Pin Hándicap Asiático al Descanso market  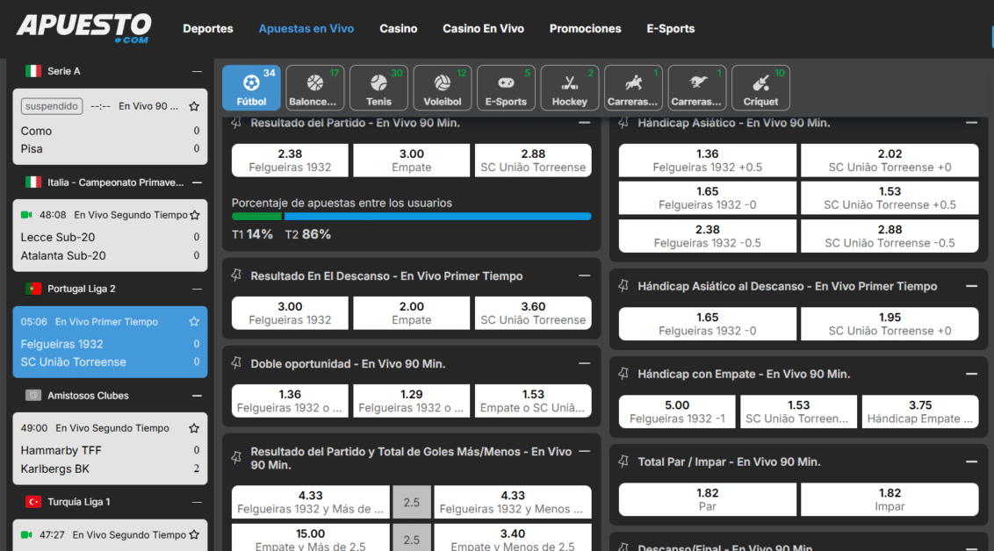(x=623, y=286)
